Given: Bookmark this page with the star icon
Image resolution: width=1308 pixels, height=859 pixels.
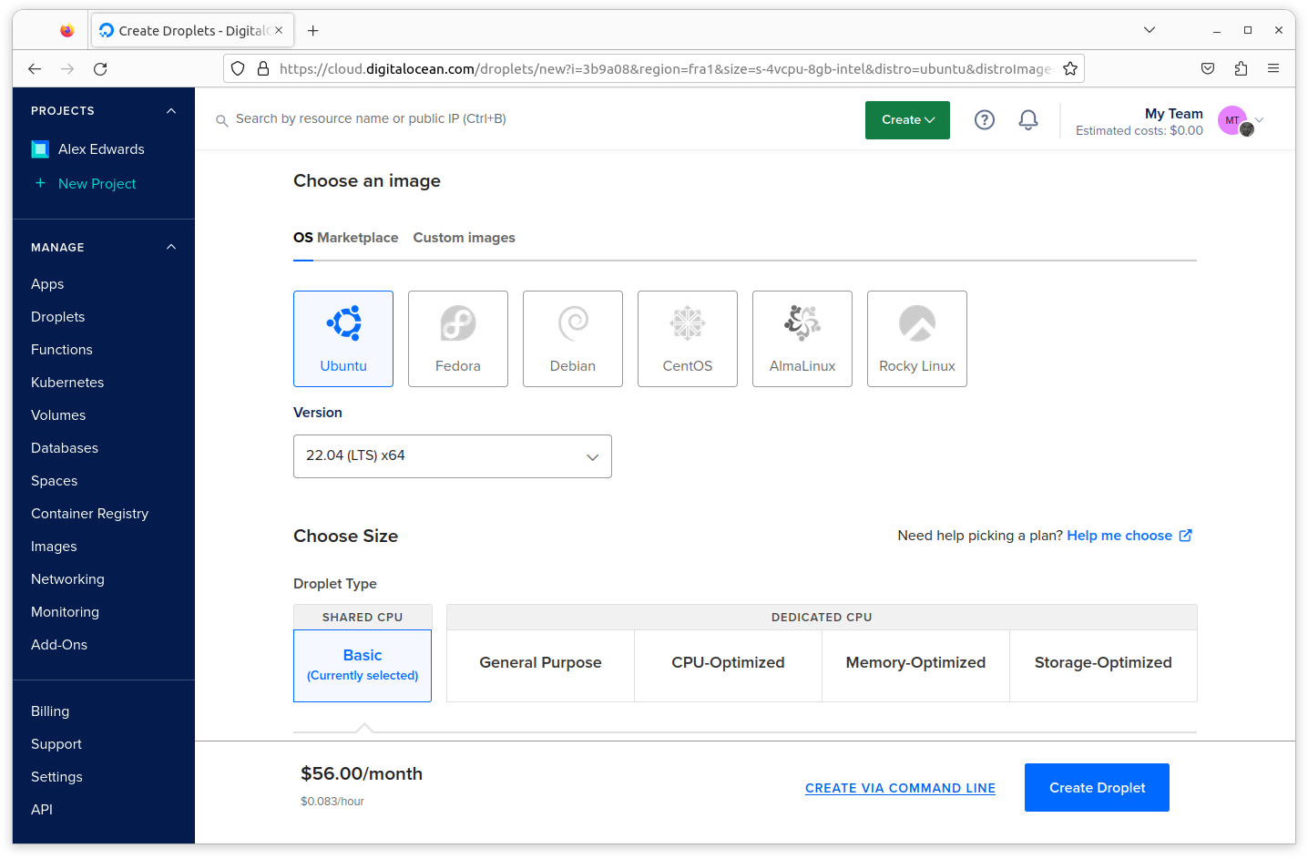Looking at the screenshot, I should [1069, 69].
